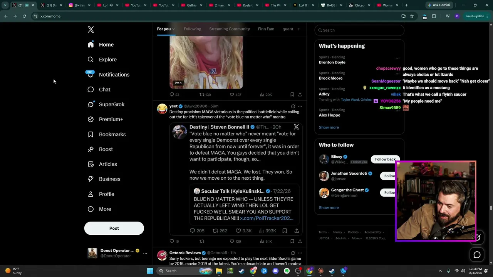Open Notifications in the sidebar

[108, 75]
